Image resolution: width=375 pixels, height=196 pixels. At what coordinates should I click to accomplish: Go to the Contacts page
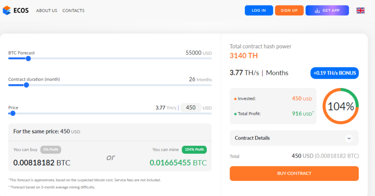[x=73, y=10]
